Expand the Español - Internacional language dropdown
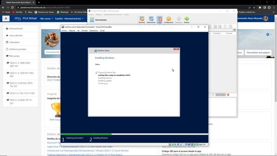Screen dimensions: 277x156 pyautogui.click(x=69, y=19)
